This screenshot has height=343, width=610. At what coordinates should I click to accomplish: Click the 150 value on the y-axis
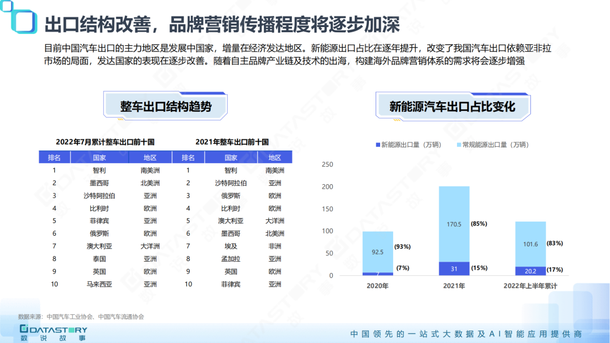pos(328,209)
